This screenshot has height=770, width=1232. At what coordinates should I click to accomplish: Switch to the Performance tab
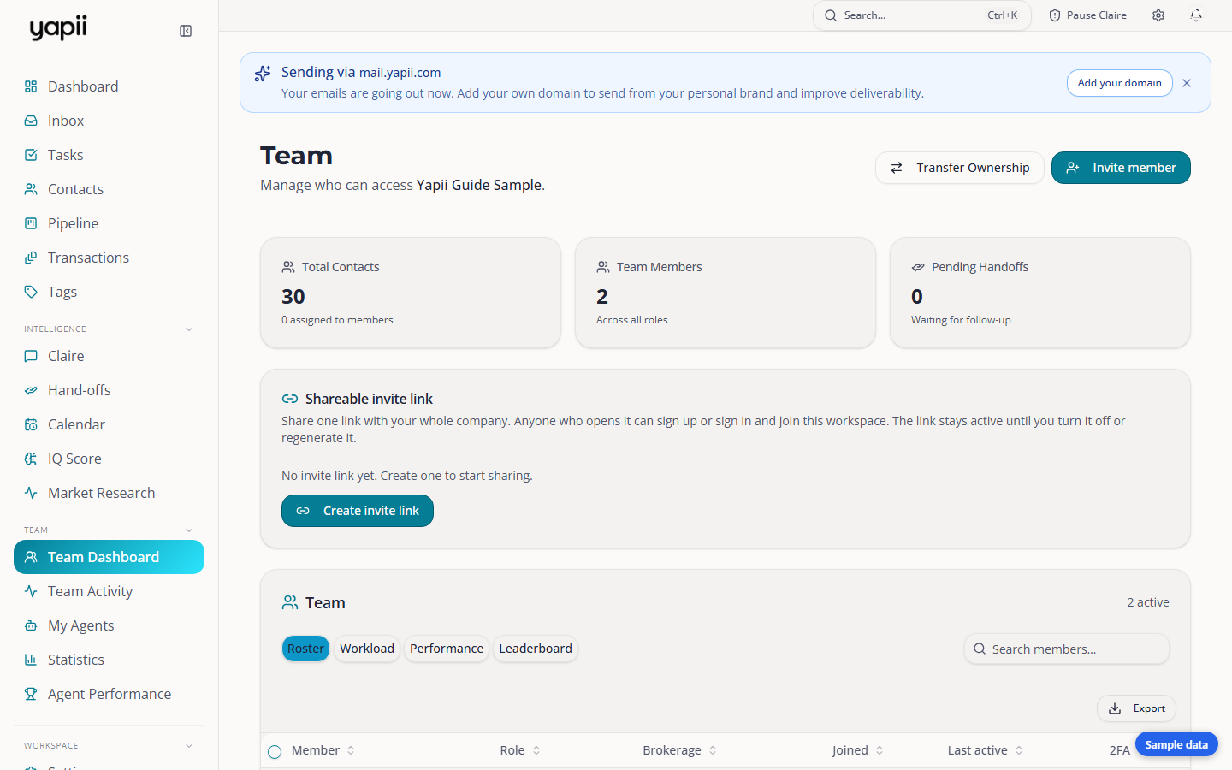pyautogui.click(x=447, y=649)
